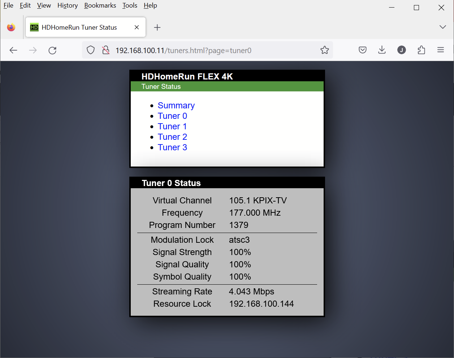454x358 pixels.
Task: Expand the list all tabs chevron
Action: click(x=442, y=27)
